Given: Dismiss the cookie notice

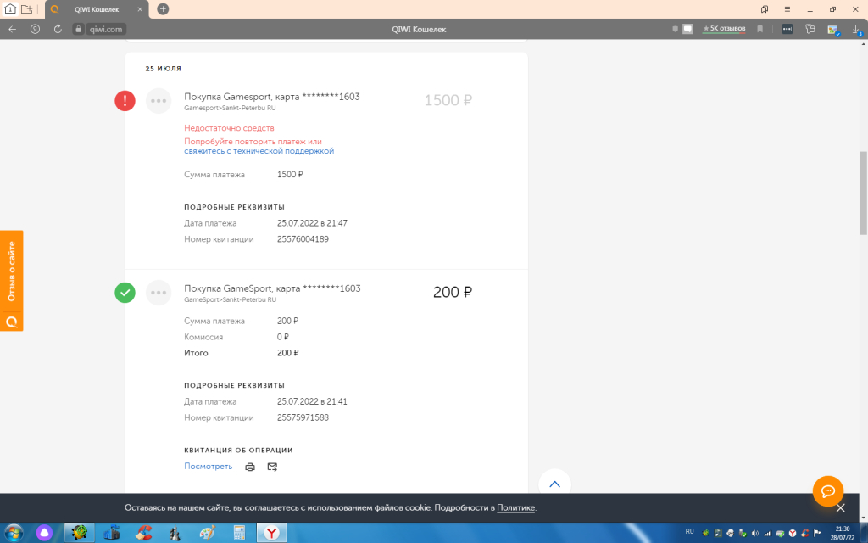Looking at the screenshot, I should (840, 507).
